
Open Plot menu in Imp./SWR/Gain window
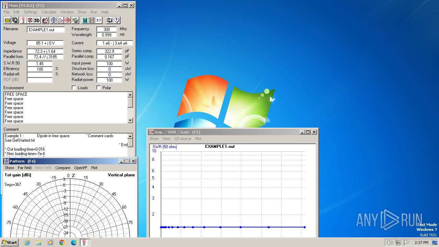tap(198, 139)
